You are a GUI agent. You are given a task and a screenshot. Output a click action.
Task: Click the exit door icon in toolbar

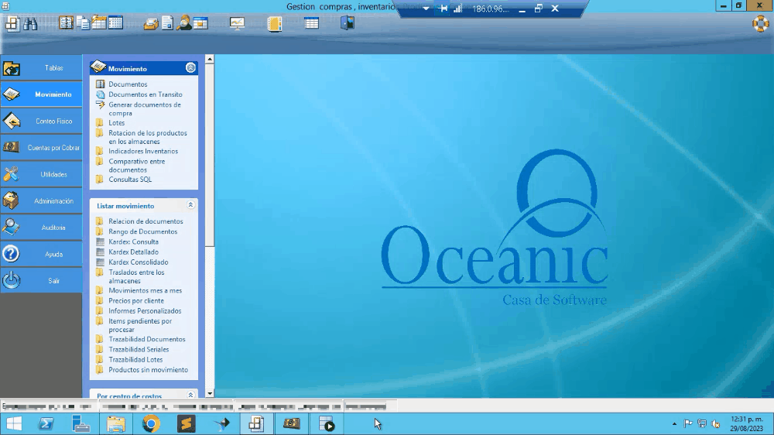point(348,23)
